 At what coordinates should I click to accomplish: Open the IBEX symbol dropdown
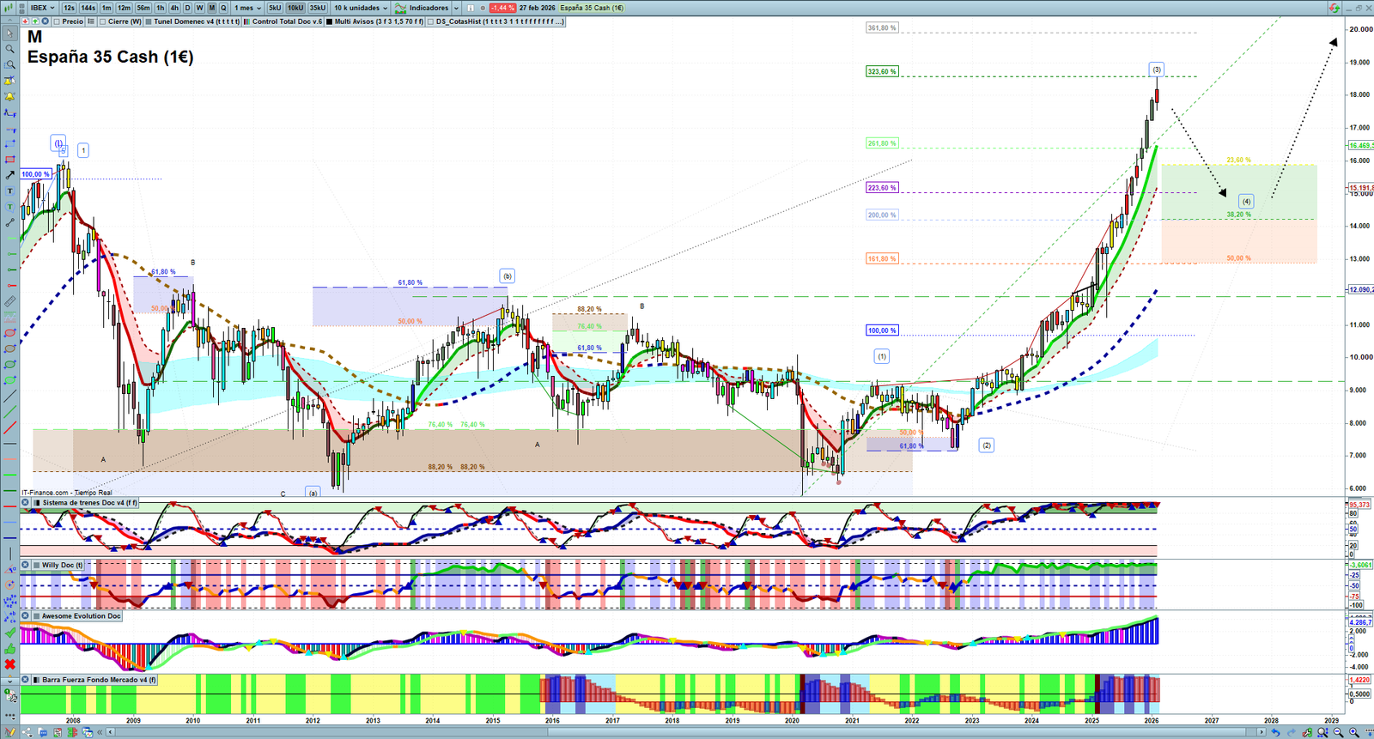[42, 8]
